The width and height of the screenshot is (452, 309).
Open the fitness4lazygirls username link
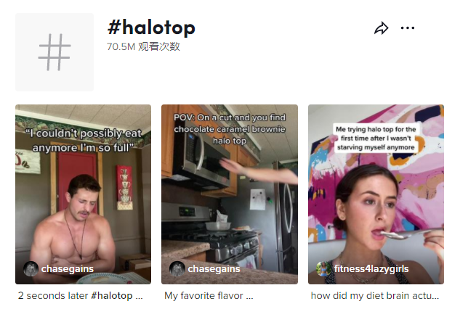tap(371, 268)
